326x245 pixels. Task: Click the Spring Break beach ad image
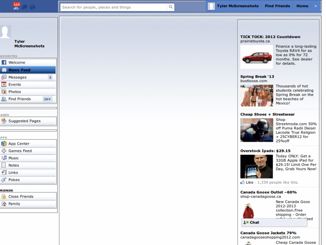click(x=257, y=96)
